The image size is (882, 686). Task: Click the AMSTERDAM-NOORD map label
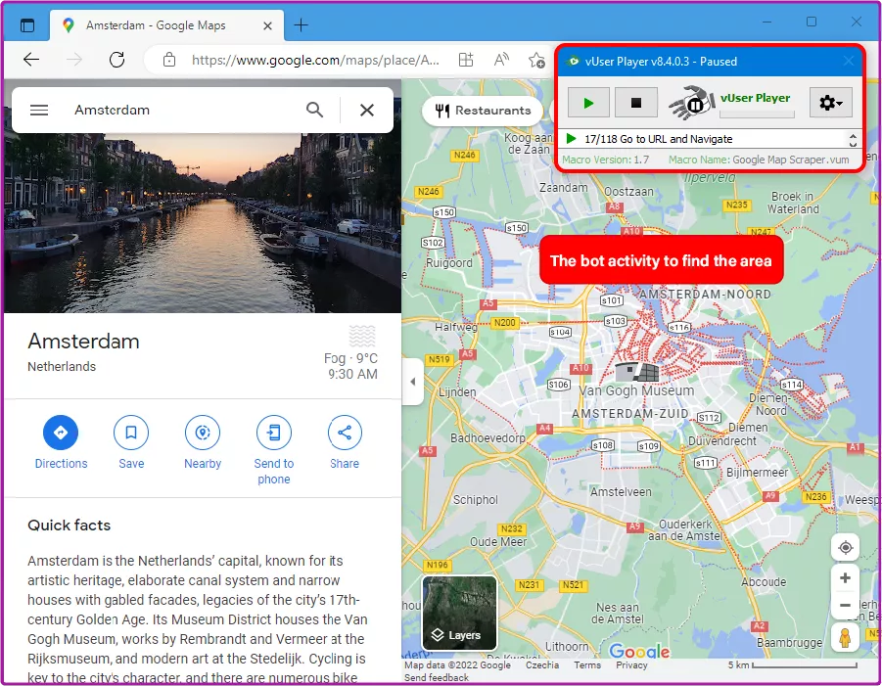(x=705, y=295)
